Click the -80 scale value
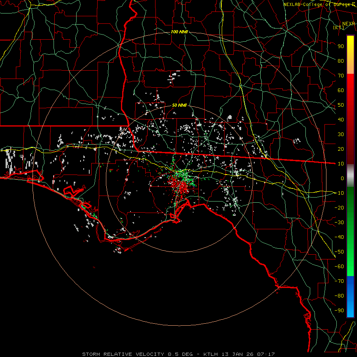This screenshot has width=357, height=357. [339, 296]
